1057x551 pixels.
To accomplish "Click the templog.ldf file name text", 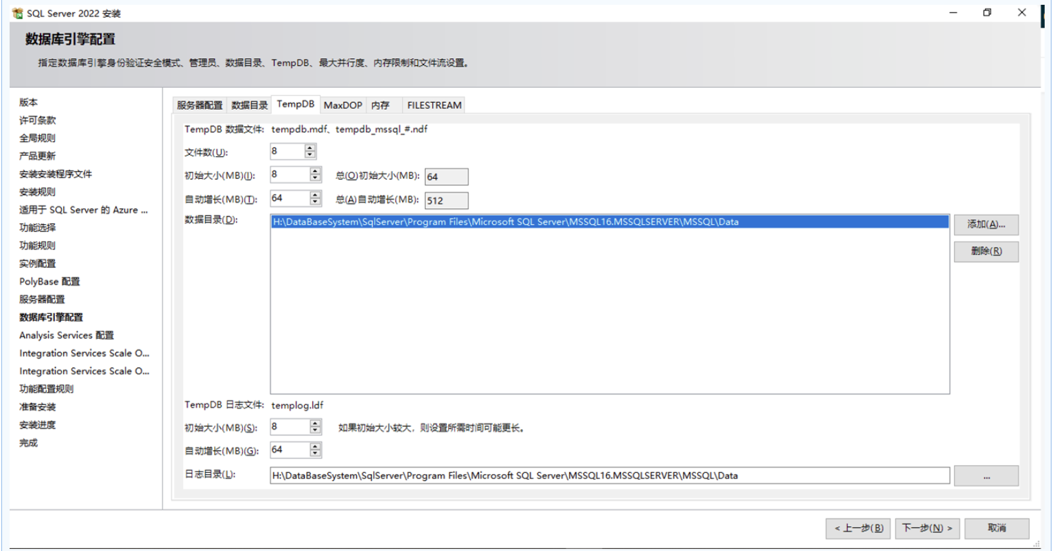I will tap(297, 405).
